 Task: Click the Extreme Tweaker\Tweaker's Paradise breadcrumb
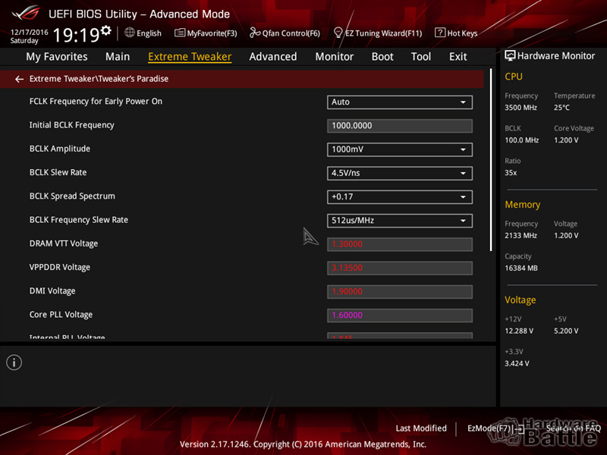(99, 79)
